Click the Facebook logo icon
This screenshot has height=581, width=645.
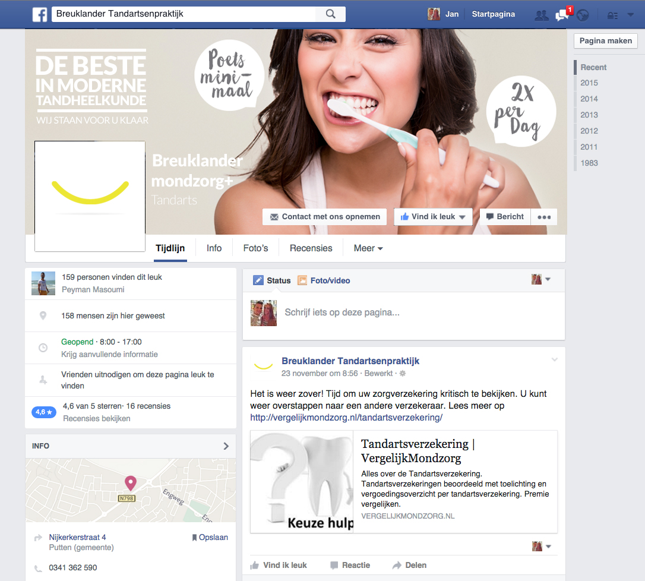40,14
